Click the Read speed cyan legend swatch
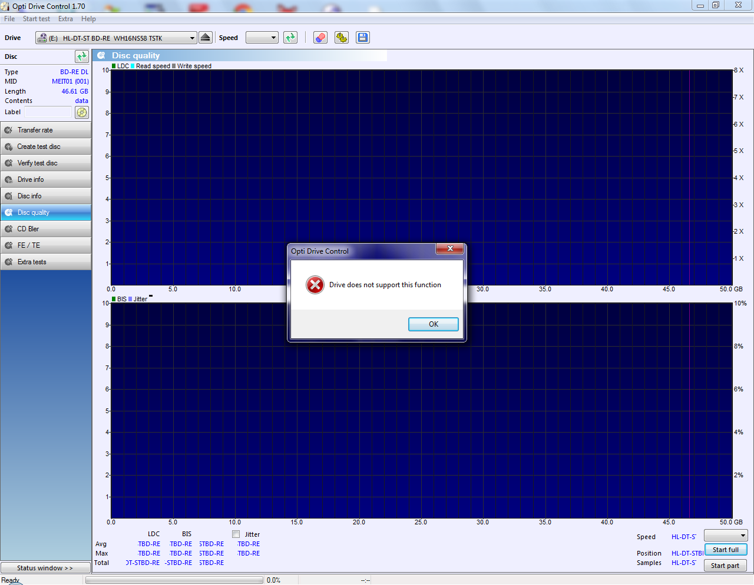 [133, 66]
